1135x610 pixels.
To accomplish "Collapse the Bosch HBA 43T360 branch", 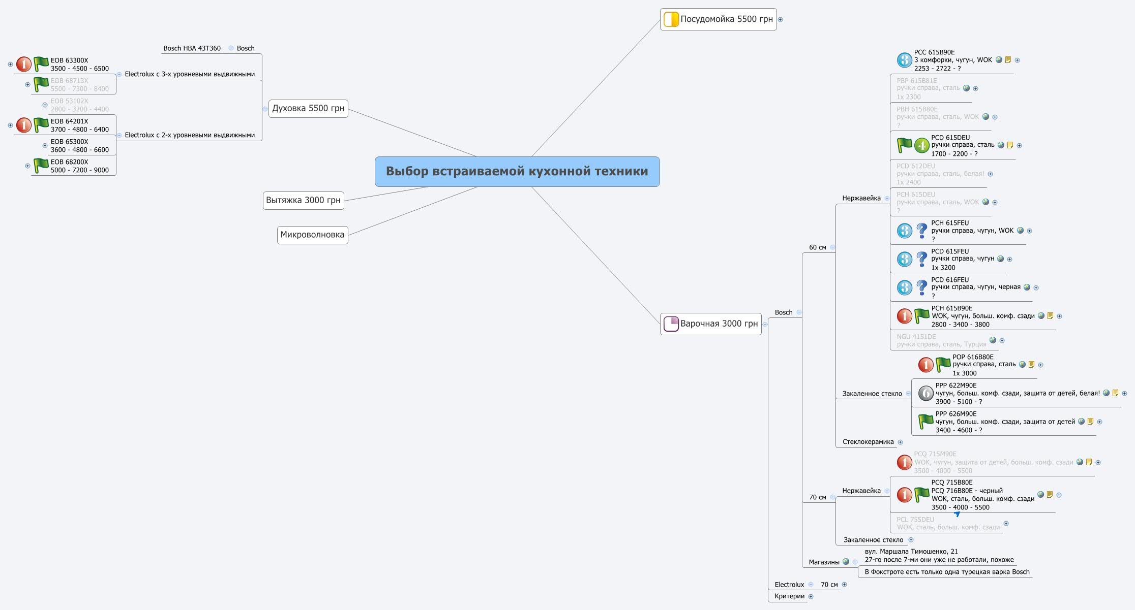I will (x=231, y=48).
